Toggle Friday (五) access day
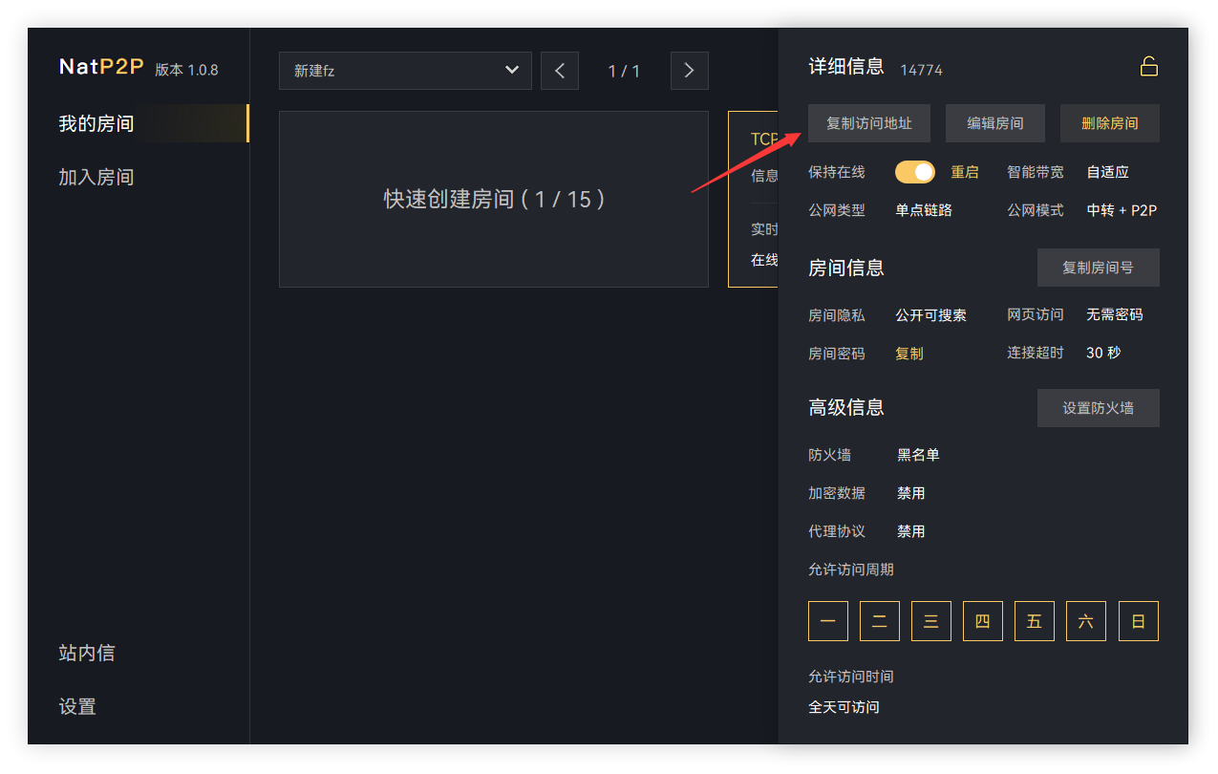Viewport: 1218px width, 774px height. click(1034, 621)
